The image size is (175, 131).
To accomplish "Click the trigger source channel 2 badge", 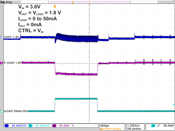I will click(153, 126).
